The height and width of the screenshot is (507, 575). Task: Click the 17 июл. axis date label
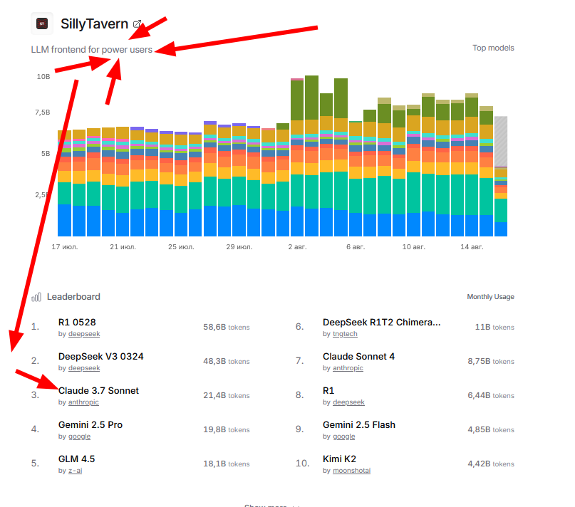coord(65,246)
